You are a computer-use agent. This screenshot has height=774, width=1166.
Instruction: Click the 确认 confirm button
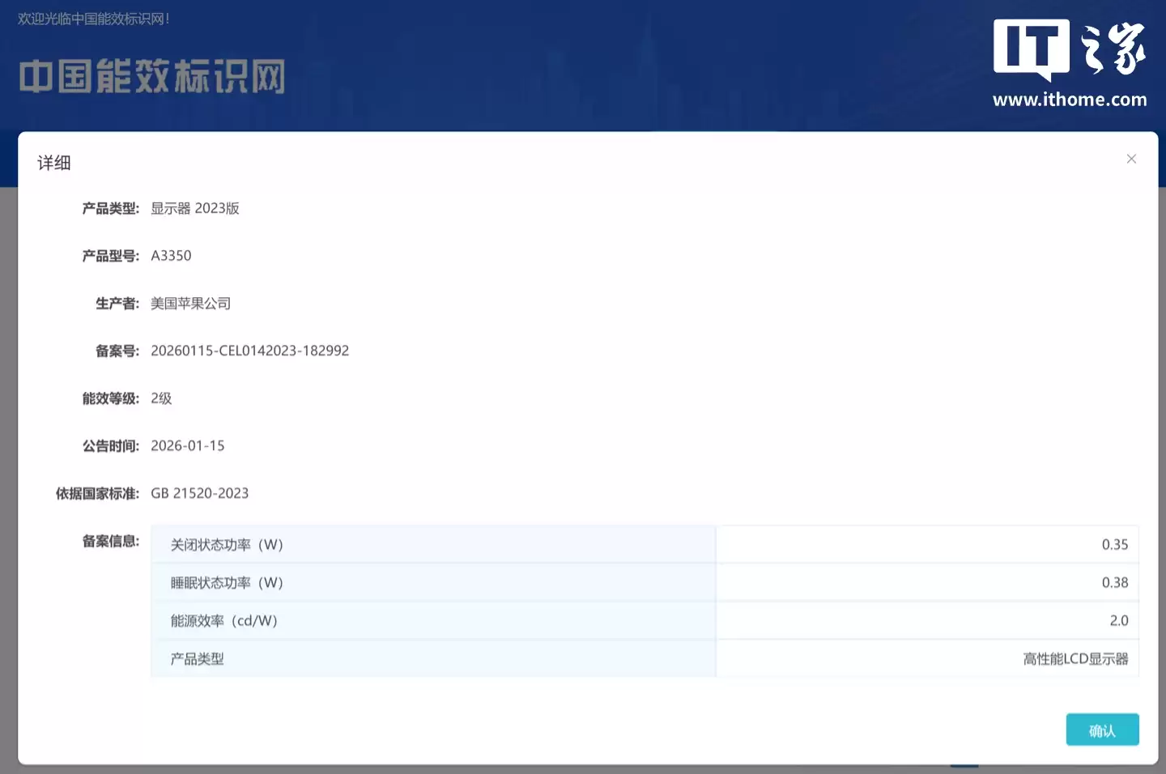[1102, 729]
